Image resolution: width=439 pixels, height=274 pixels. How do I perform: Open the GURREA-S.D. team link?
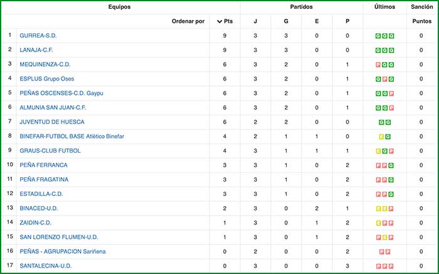(x=42, y=36)
